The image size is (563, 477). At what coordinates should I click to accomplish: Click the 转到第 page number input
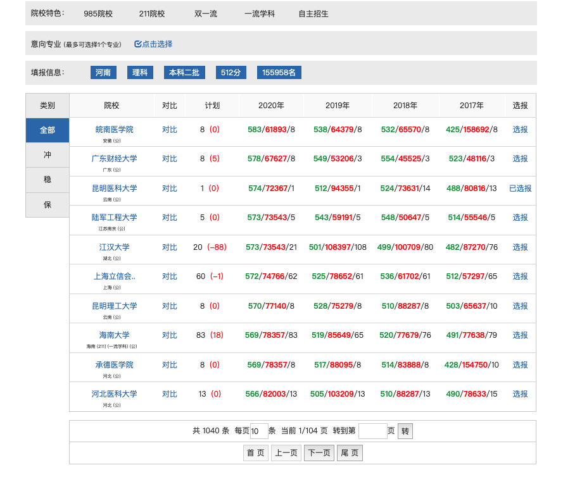[372, 431]
